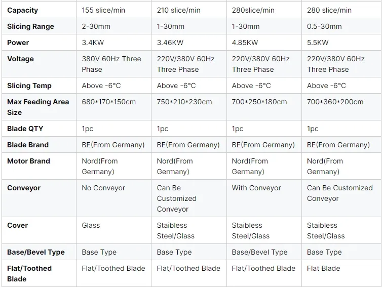The image size is (382, 288).
Task: Click the 380V 60Hz Three Phase cell
Action: (114, 64)
